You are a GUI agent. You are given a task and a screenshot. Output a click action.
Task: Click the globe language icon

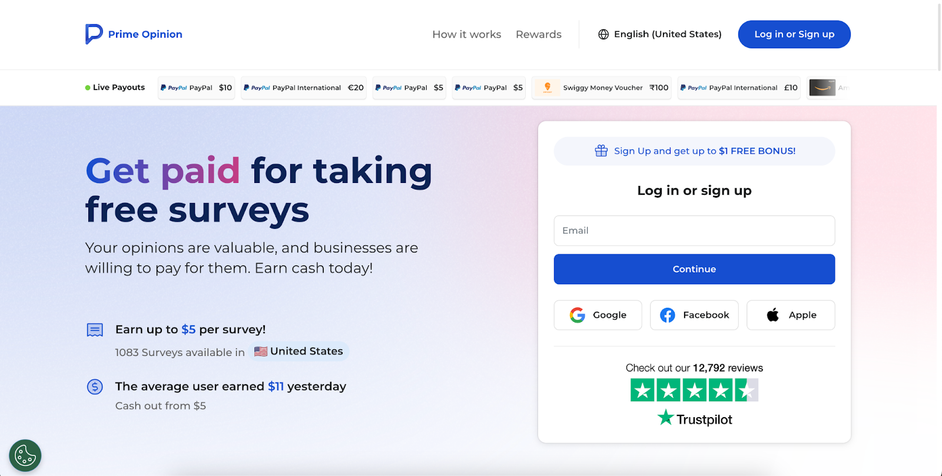coord(603,34)
